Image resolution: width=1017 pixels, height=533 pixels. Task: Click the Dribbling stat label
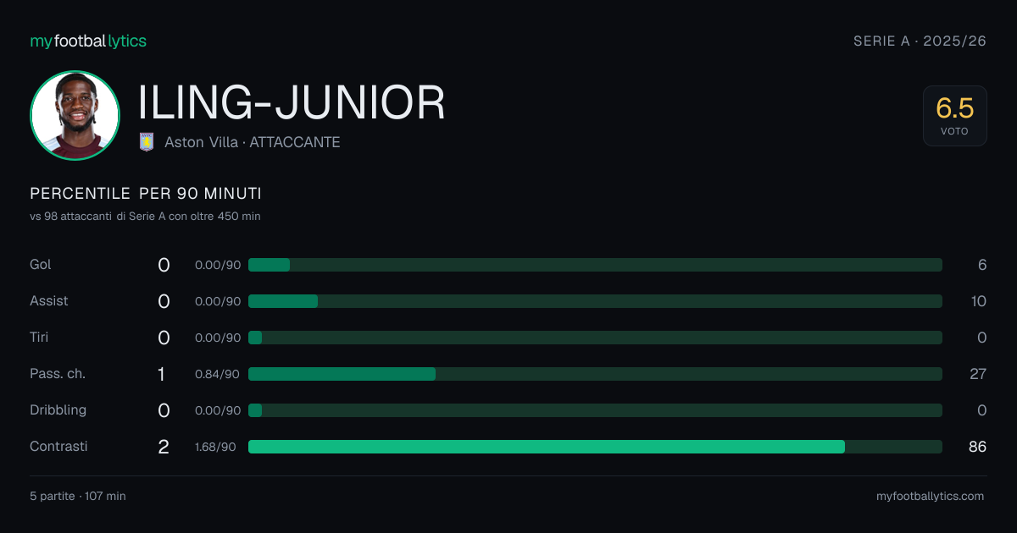coord(58,410)
